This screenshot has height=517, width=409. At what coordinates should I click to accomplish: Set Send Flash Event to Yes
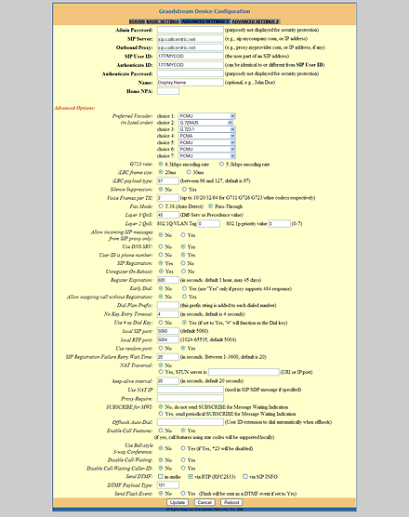pyautogui.click(x=183, y=494)
